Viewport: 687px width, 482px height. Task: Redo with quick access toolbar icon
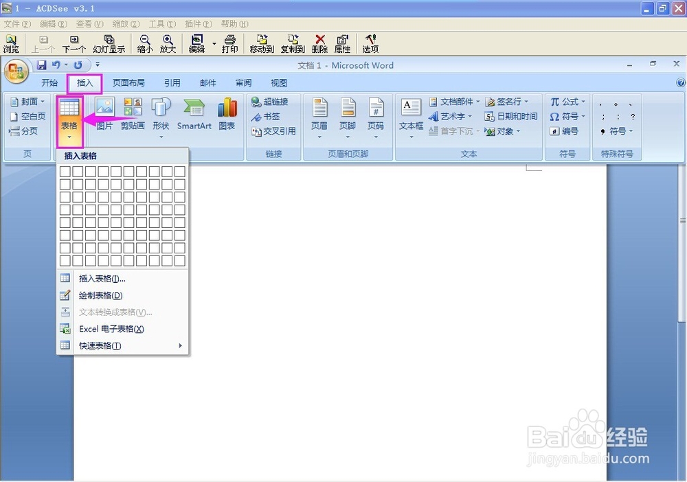[78, 65]
